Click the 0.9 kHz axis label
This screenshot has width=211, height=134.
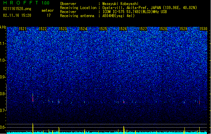click(3, 77)
